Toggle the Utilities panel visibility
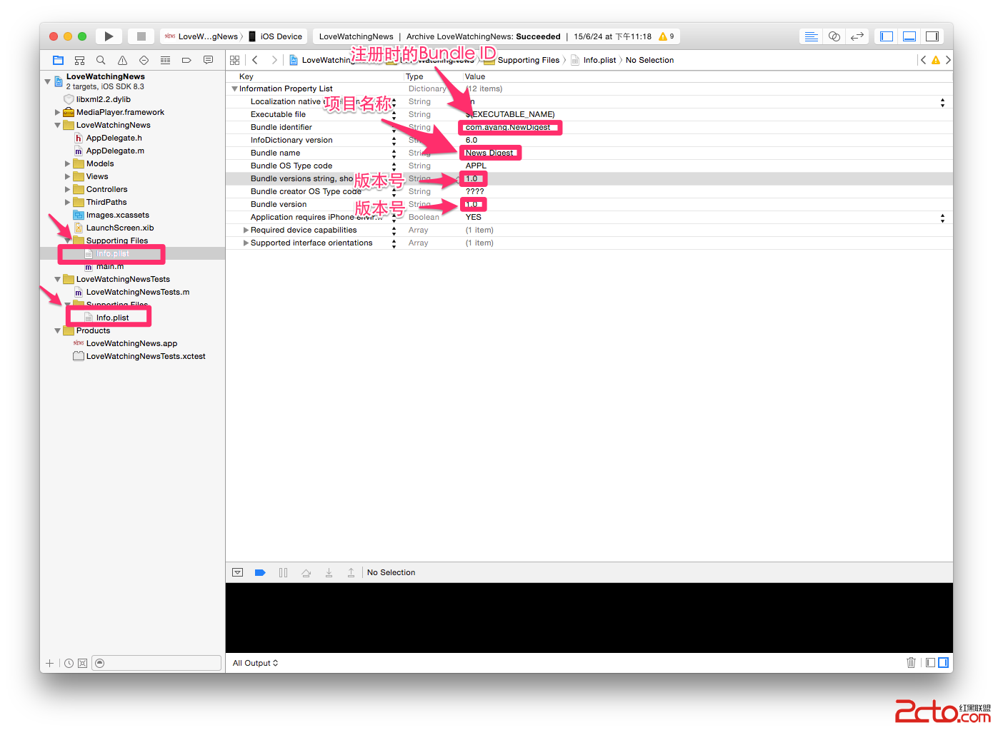The height and width of the screenshot is (730, 993). point(932,36)
